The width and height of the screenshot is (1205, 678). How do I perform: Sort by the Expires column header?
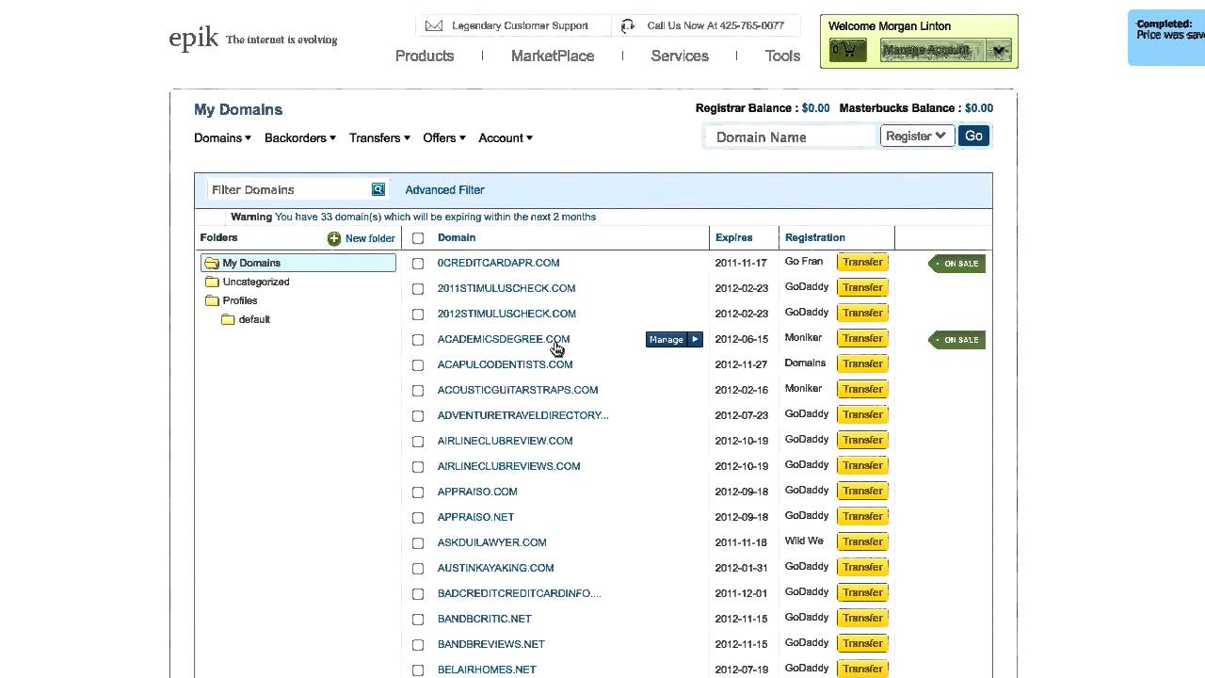734,237
